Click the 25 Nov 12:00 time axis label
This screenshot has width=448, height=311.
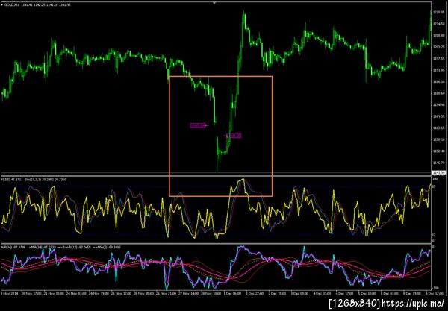click(122, 293)
